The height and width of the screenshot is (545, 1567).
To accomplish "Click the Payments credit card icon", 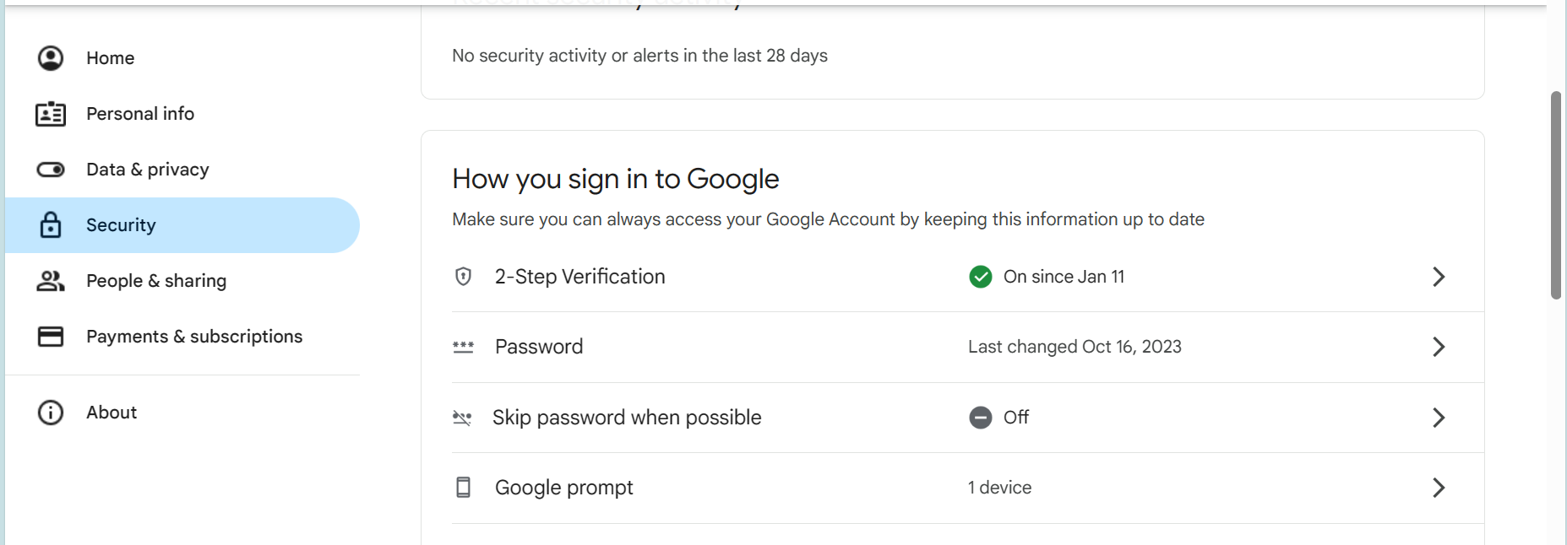I will click(x=51, y=337).
